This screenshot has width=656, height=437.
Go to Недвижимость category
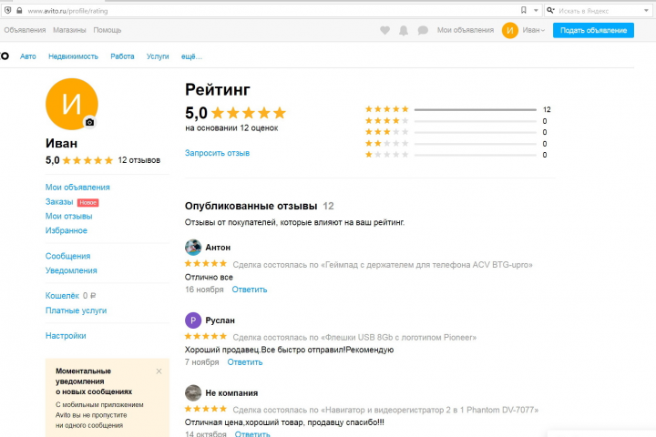[x=73, y=56]
